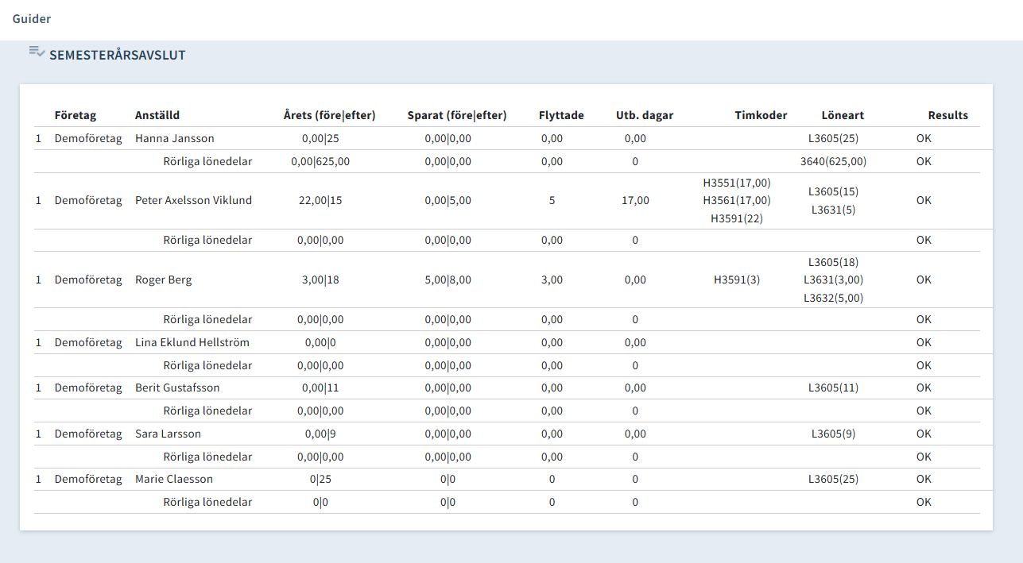Click the Semesterårsavslut section heading
1023x563 pixels.
[x=117, y=56]
